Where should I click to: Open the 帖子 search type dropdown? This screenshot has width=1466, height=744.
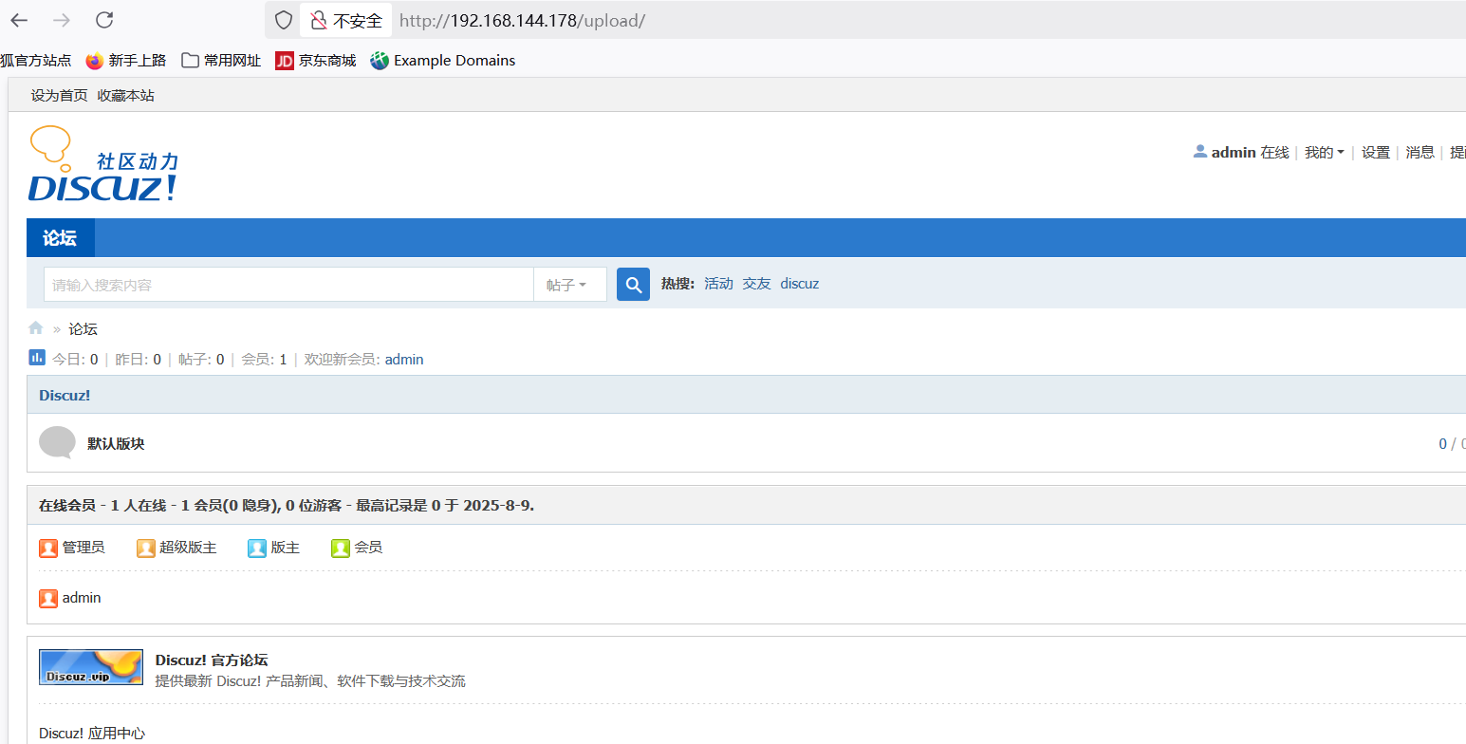click(569, 285)
